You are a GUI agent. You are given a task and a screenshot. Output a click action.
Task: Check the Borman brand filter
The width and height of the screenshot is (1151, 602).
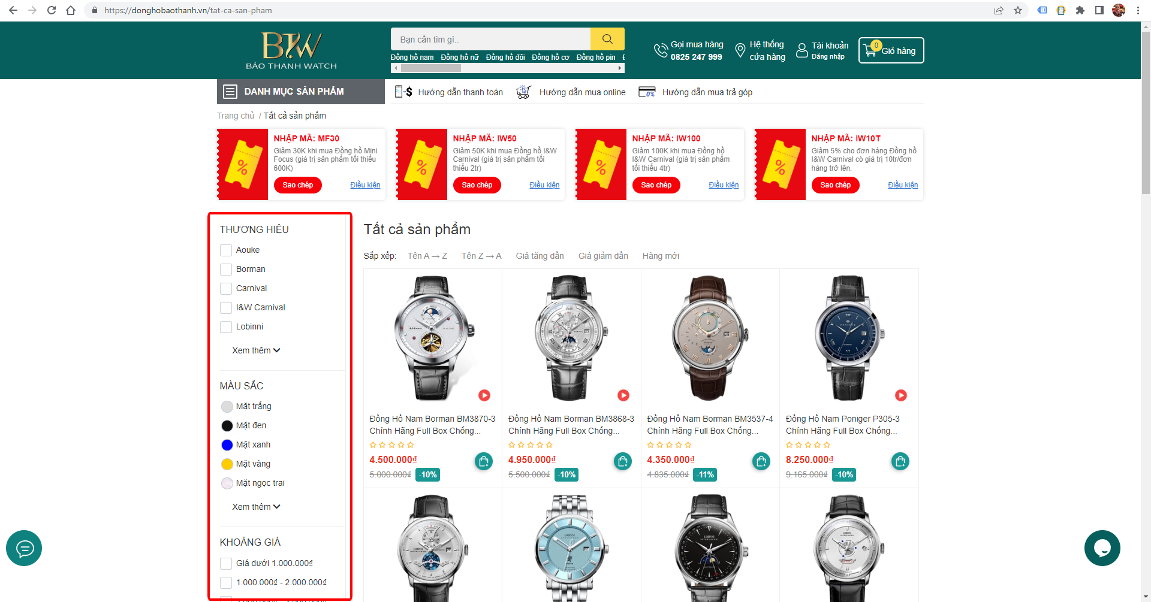226,270
